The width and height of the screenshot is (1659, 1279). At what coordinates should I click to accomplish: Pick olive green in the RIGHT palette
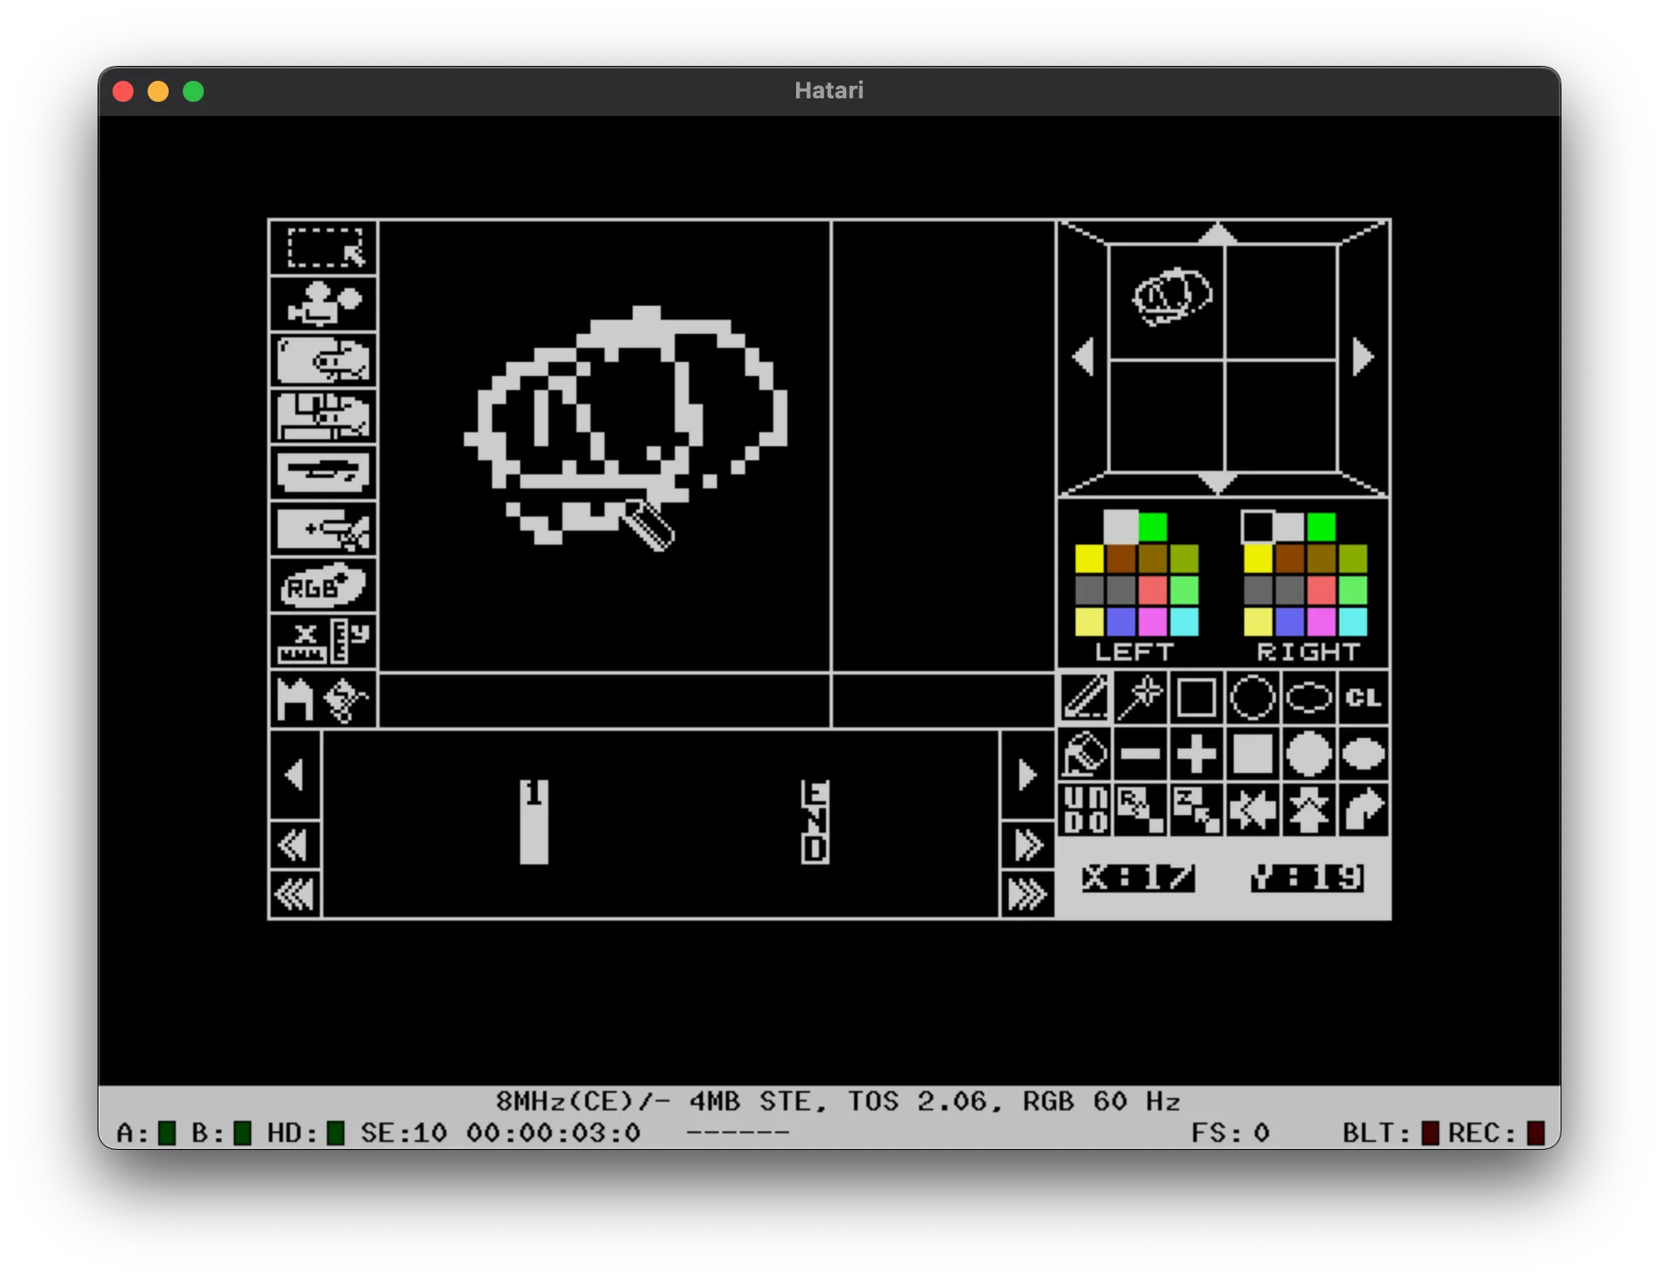[1353, 559]
